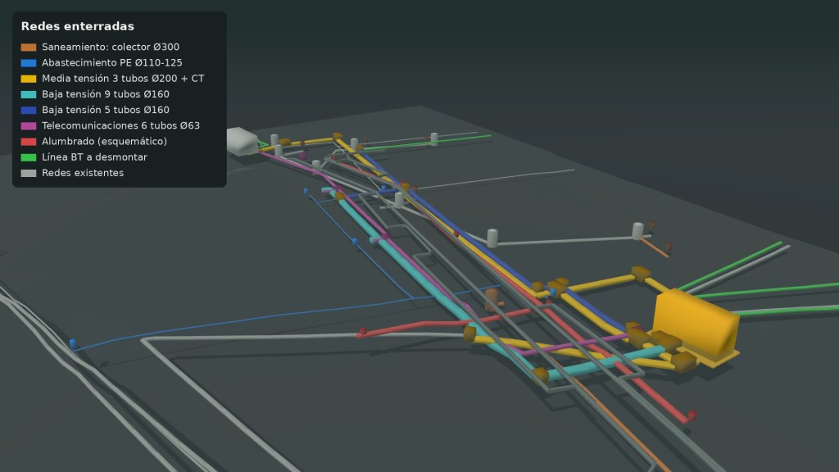
Task: Click the red Alumbrado swatch
Action: point(29,142)
